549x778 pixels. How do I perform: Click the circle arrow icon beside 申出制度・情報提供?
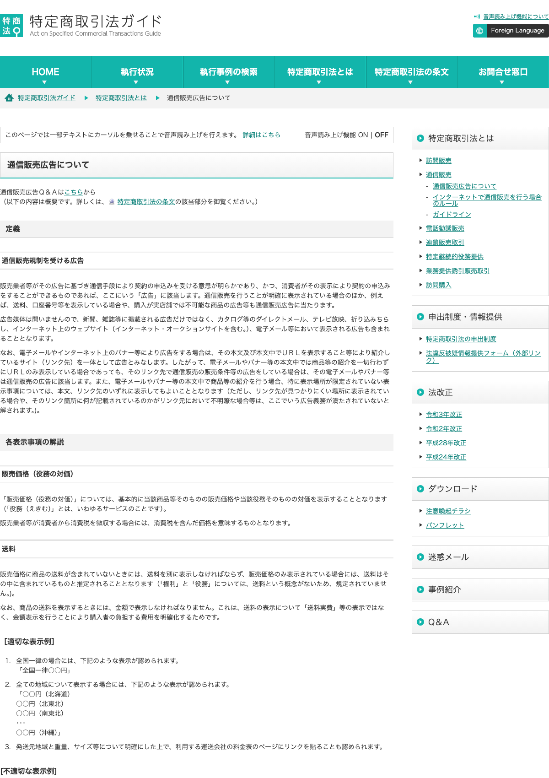tap(420, 317)
